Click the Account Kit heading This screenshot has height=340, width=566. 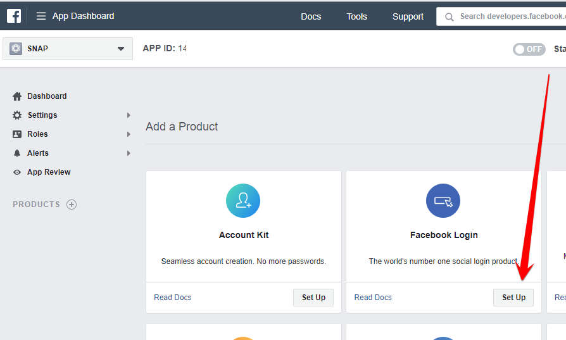pyautogui.click(x=244, y=235)
